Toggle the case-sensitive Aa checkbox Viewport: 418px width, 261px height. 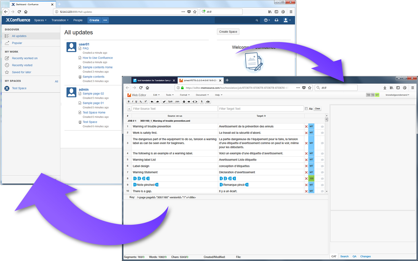click(306, 108)
